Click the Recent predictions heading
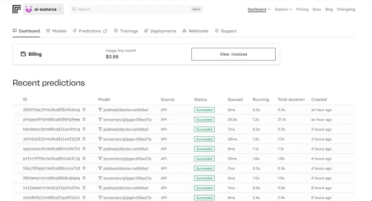 coord(49,83)
